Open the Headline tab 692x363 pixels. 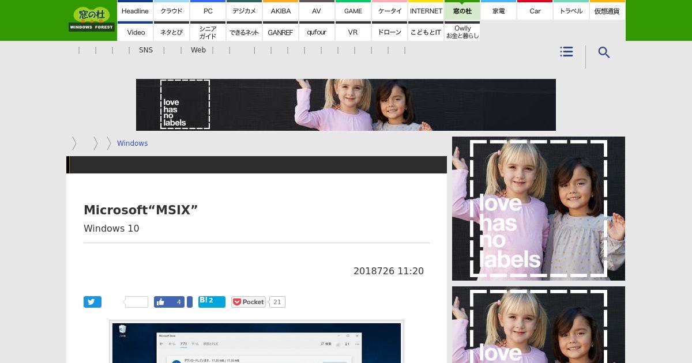135,10
